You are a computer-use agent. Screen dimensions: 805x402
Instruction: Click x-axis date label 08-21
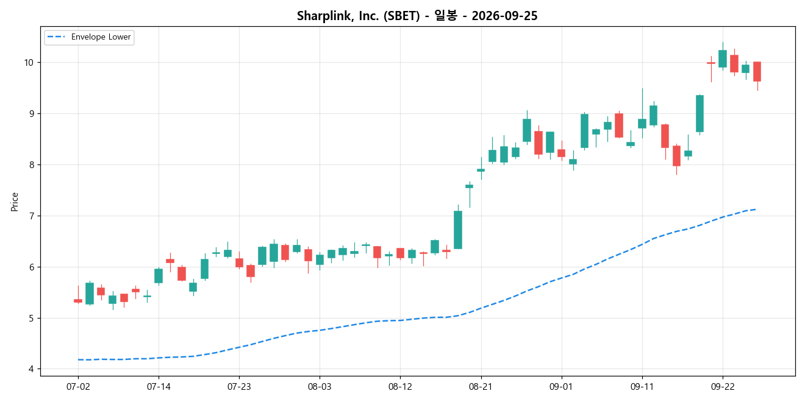tap(481, 386)
